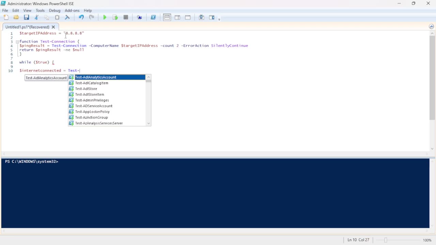Save the script with the floppy icon
Image resolution: width=436 pixels, height=245 pixels.
[26, 17]
